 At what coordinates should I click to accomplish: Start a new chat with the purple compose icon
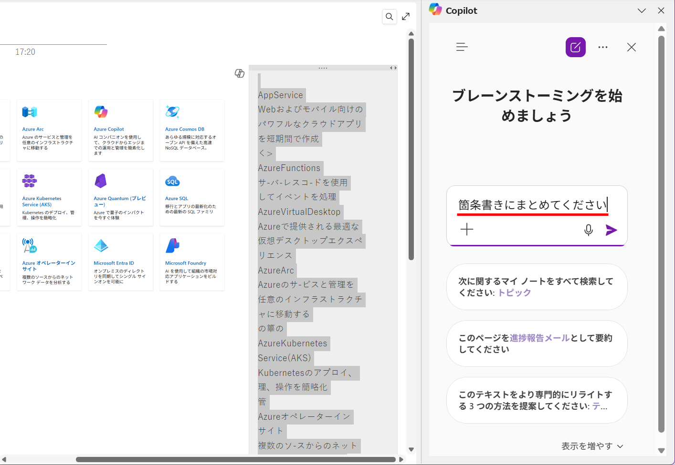click(x=575, y=47)
